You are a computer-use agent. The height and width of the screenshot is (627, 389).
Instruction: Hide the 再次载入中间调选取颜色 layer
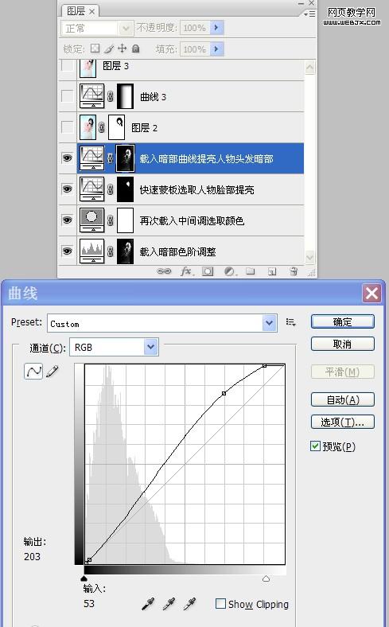[x=67, y=220]
